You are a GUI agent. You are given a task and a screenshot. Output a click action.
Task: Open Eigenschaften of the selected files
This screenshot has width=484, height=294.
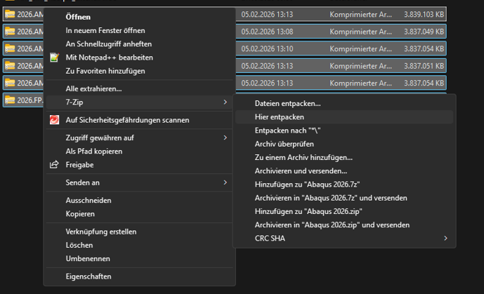click(x=89, y=276)
